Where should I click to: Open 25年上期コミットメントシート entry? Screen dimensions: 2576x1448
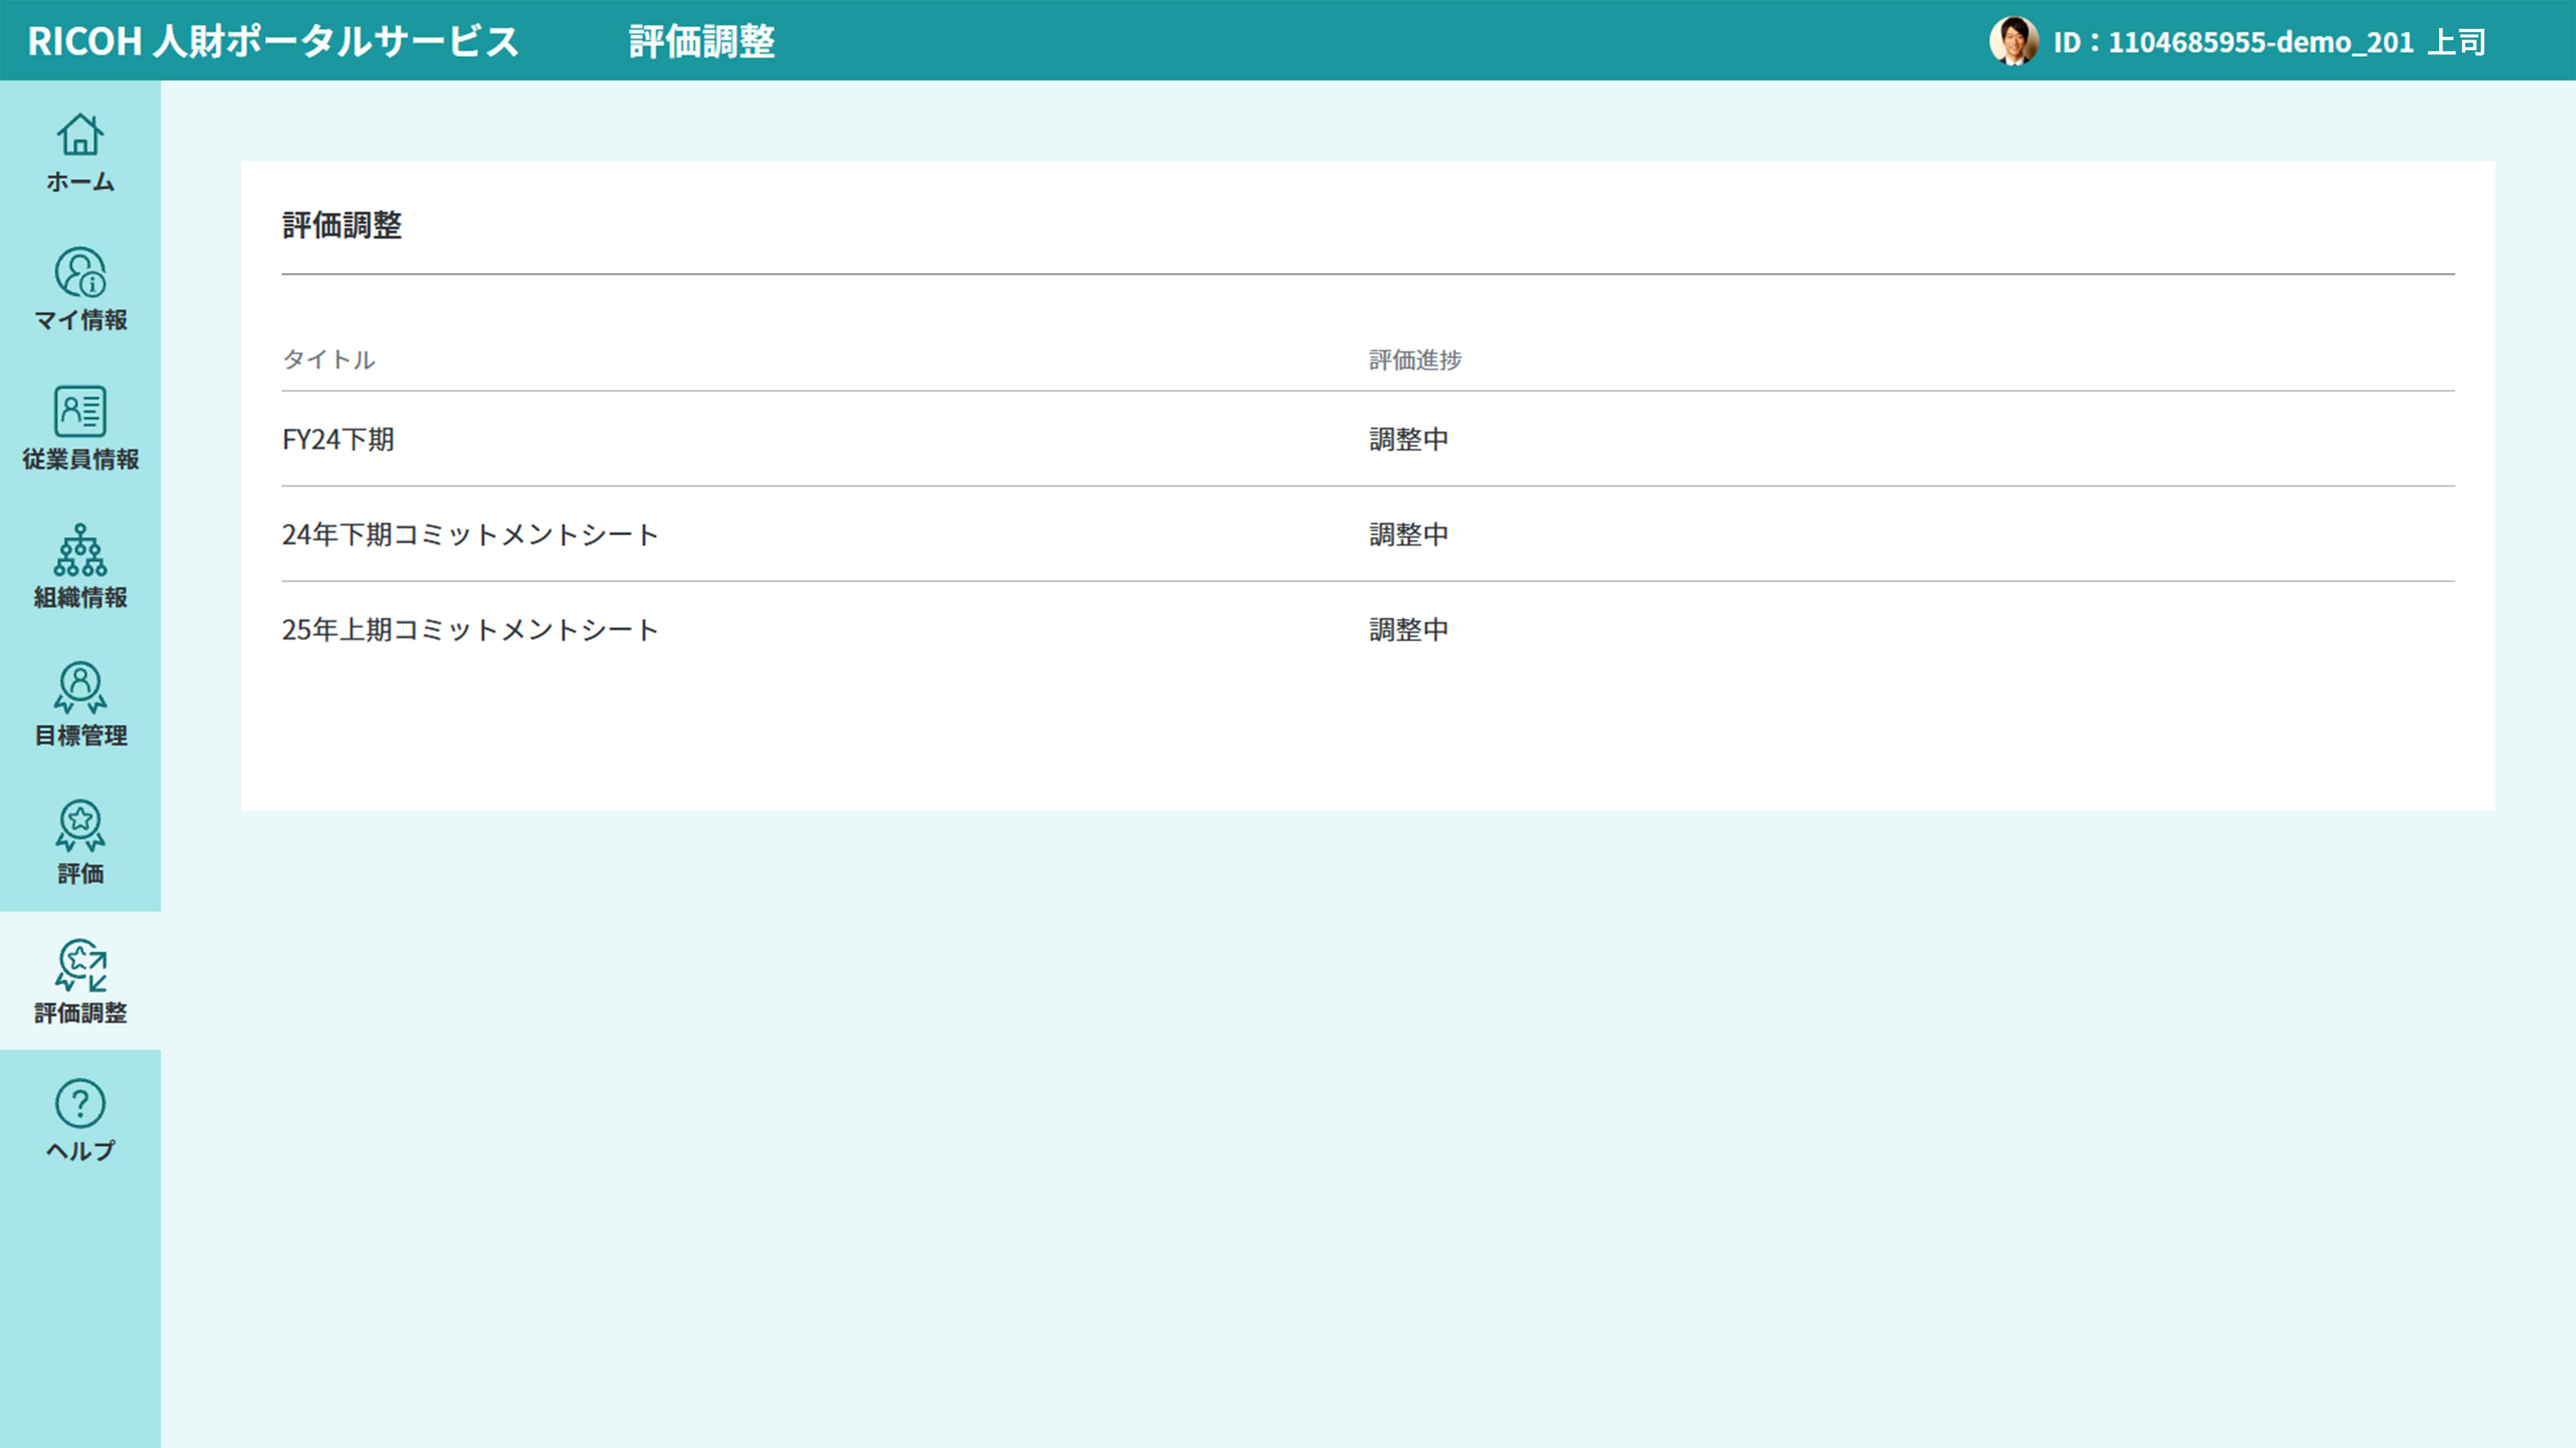point(470,629)
